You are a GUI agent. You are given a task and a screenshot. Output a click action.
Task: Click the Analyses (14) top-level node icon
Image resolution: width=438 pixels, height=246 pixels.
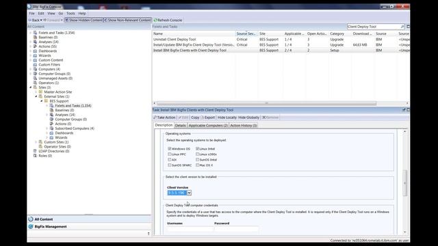click(x=35, y=42)
